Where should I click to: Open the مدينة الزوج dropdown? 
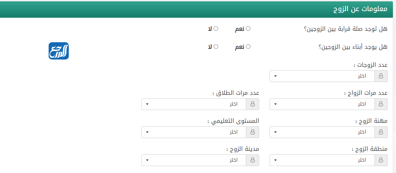[x=193, y=160]
